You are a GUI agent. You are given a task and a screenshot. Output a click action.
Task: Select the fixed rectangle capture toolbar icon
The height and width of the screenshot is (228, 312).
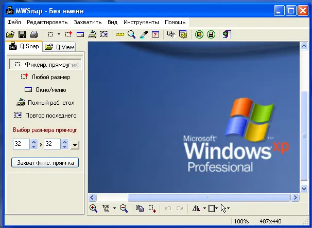50,34
